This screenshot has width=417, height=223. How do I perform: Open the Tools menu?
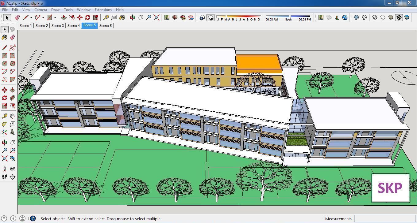[x=68, y=10]
